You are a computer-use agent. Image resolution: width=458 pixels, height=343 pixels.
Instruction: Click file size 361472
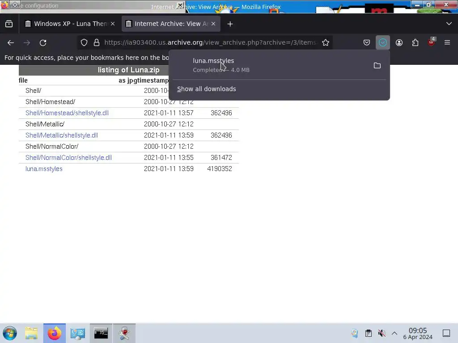[x=221, y=158]
